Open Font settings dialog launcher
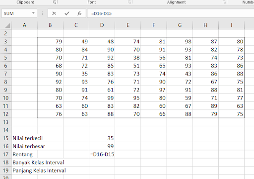Viewport: 254px width, 179px height. (129, 2)
